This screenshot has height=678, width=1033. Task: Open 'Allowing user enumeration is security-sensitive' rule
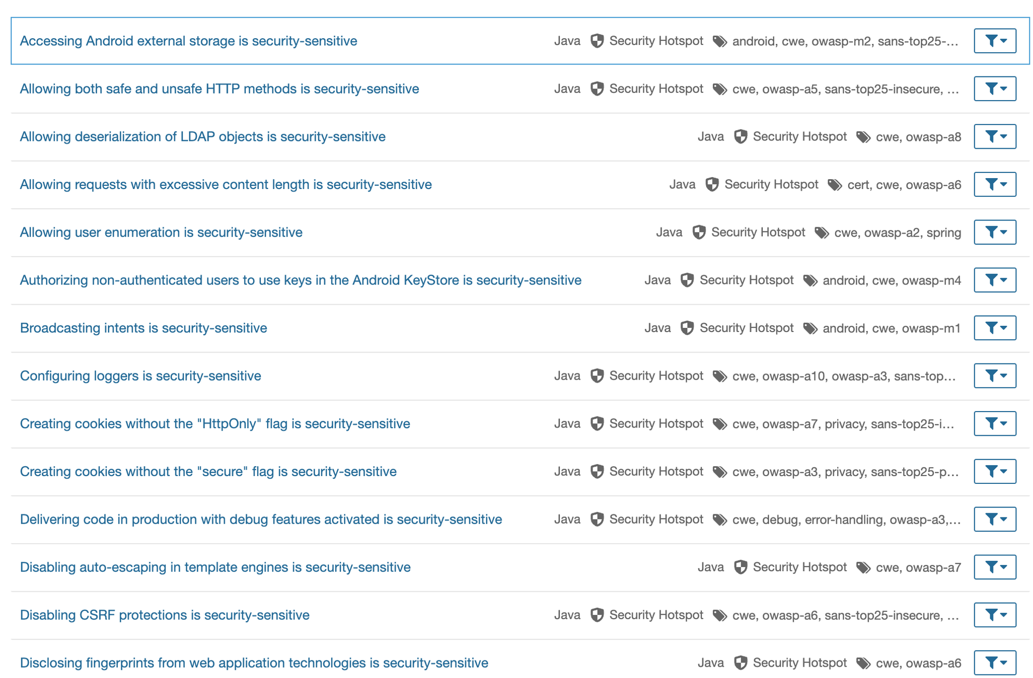coord(161,232)
